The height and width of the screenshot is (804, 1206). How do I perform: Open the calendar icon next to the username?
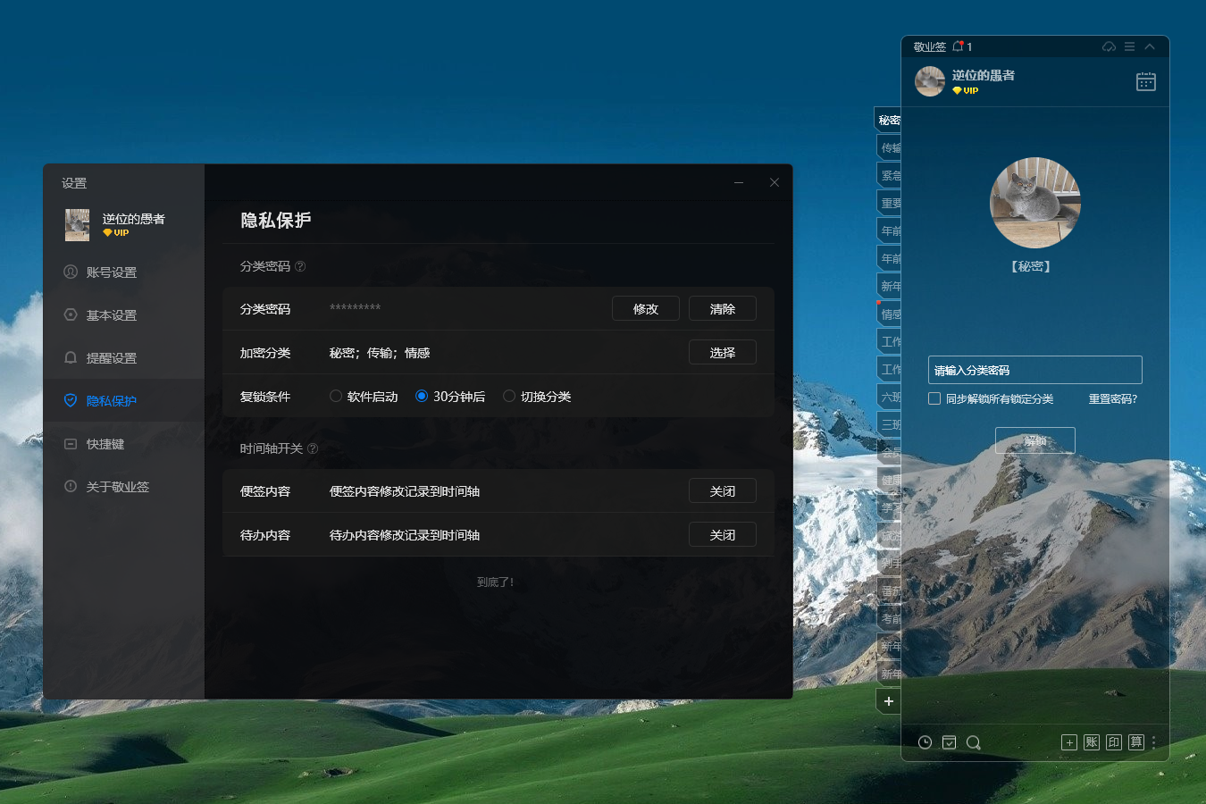pos(1148,81)
